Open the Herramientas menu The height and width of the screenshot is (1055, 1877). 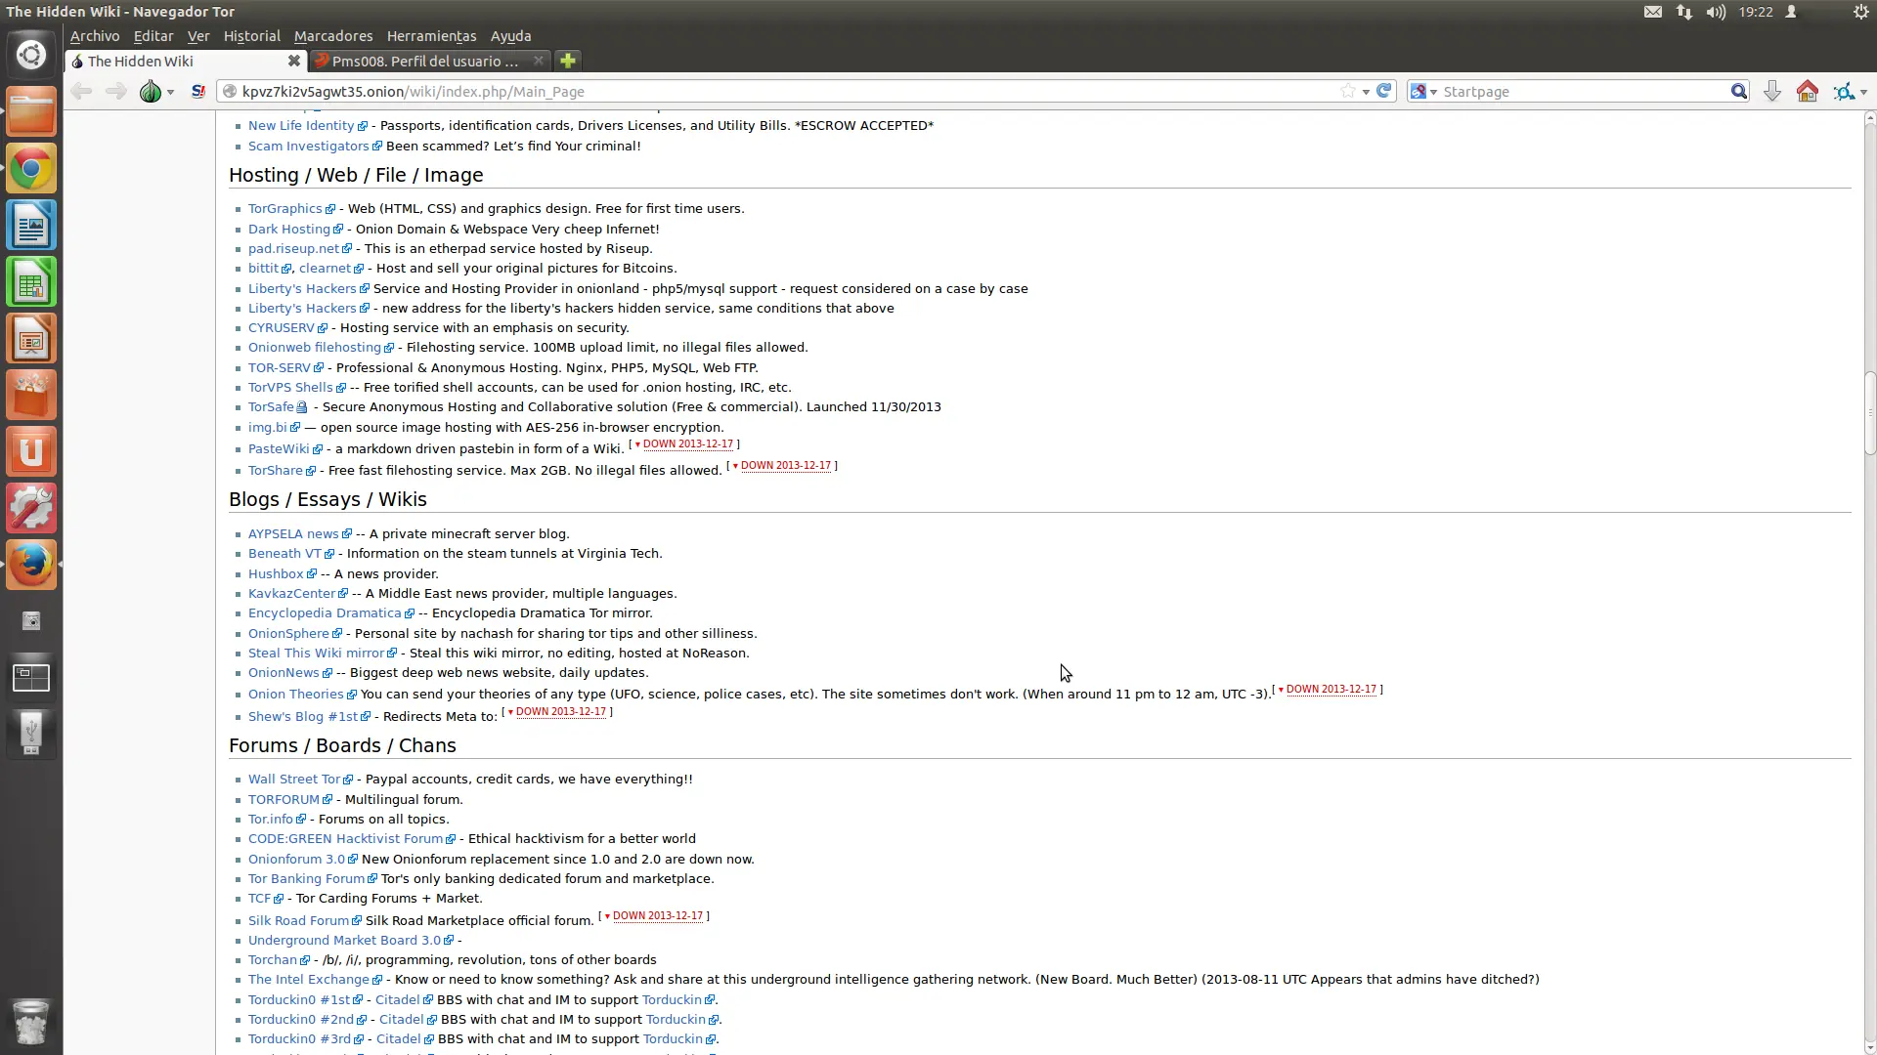pyautogui.click(x=431, y=36)
